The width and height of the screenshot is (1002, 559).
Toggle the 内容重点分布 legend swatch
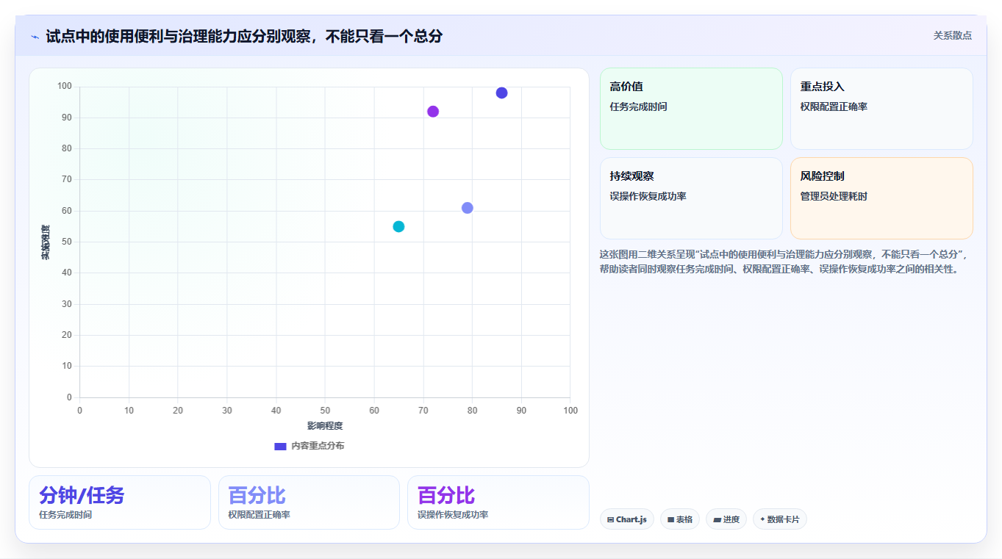pos(280,446)
